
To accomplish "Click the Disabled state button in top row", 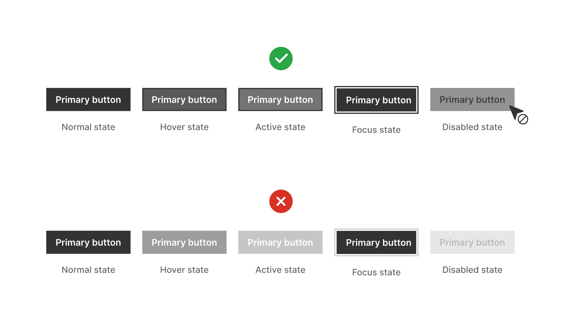I will tap(472, 99).
